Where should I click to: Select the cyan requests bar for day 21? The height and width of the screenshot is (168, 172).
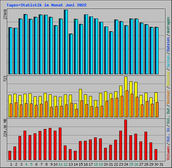(112, 53)
